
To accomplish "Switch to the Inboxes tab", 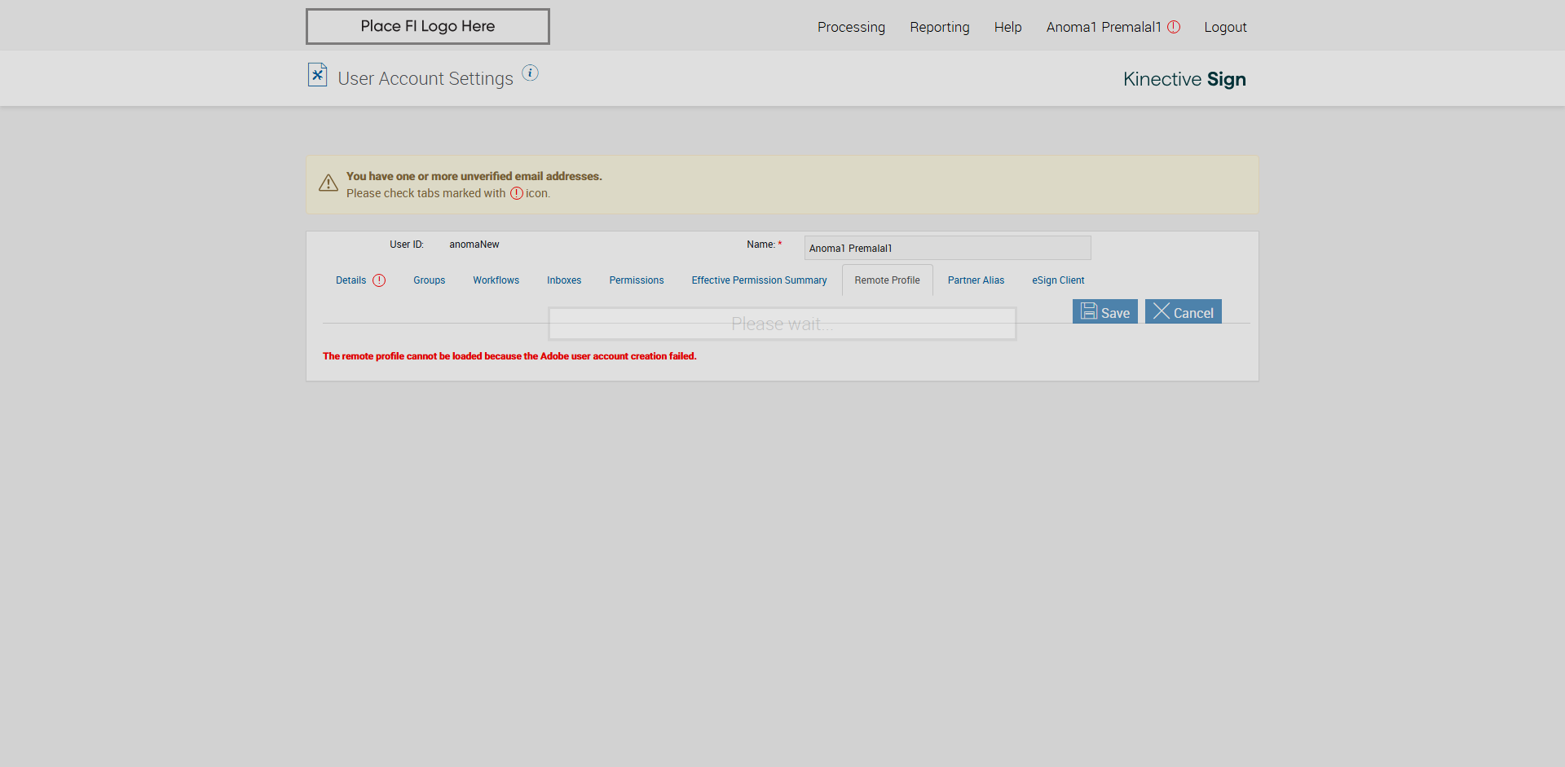I will click(x=564, y=280).
